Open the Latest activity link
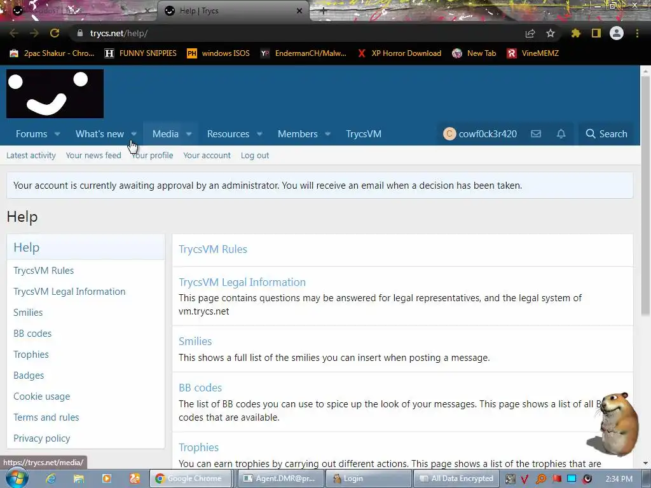The image size is (651, 488). (31, 155)
